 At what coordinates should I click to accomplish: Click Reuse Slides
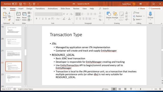pos(24,16)
